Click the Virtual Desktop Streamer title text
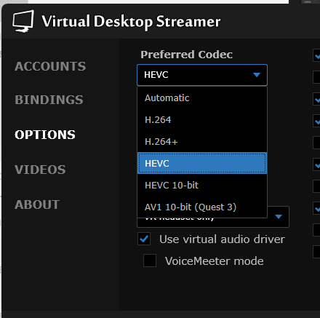 tap(131, 22)
